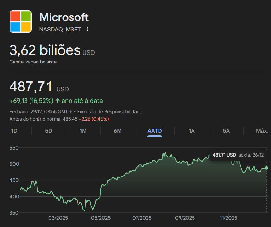Open the Exclusão de Responsabilidade link
This screenshot has height=227, width=271.
(110, 112)
